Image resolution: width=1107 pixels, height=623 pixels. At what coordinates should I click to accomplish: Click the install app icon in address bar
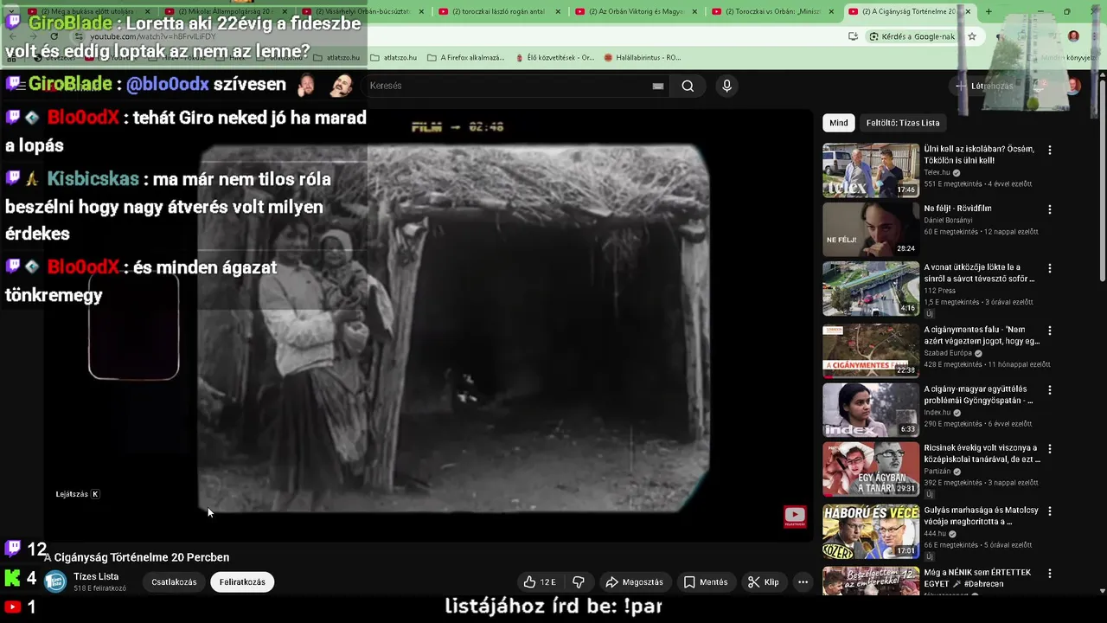[853, 36]
